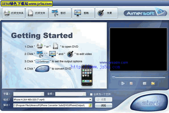The image size is (169, 113).
Task: Open the snapshot folder icon
Action: pos(153,83)
